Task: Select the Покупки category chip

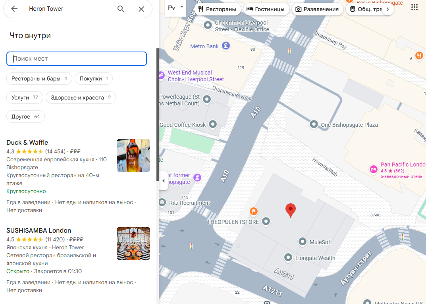Action: point(94,78)
